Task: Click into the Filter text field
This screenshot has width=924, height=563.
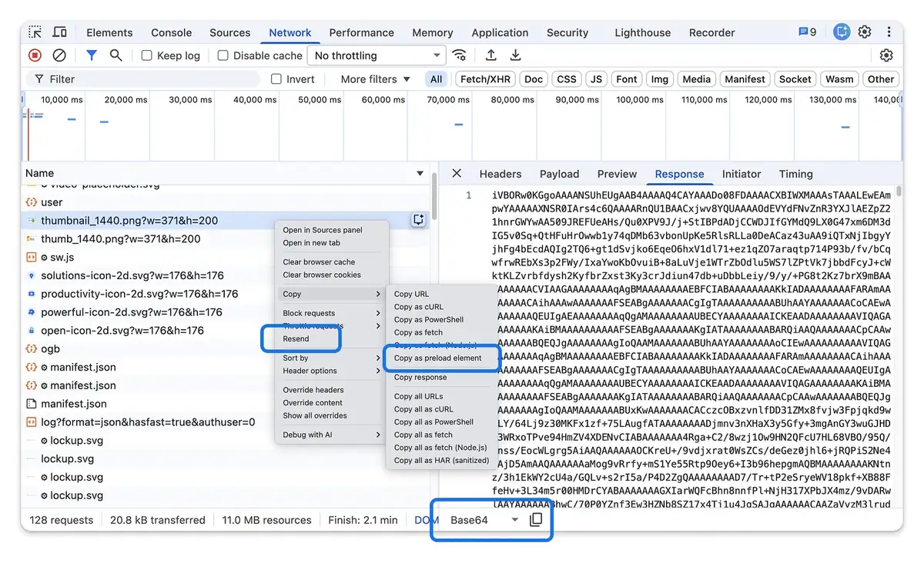Action: tap(143, 79)
